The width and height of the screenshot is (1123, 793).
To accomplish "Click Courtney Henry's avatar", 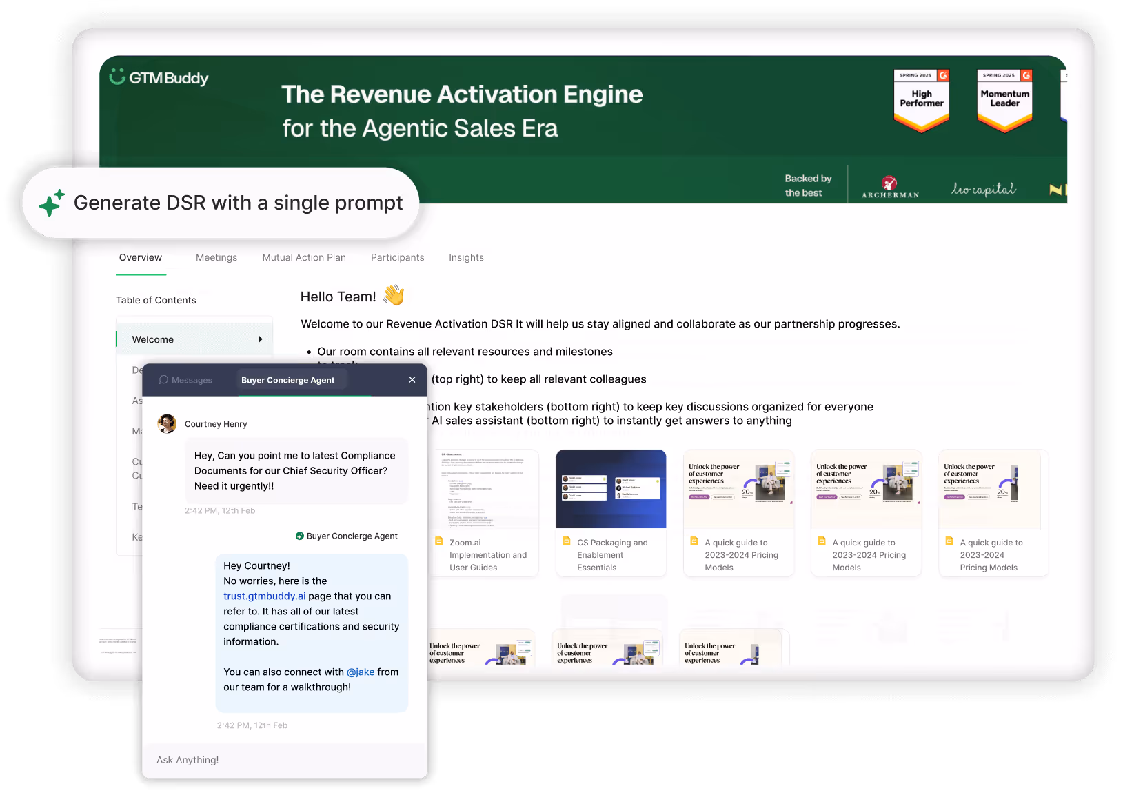I will pyautogui.click(x=167, y=423).
